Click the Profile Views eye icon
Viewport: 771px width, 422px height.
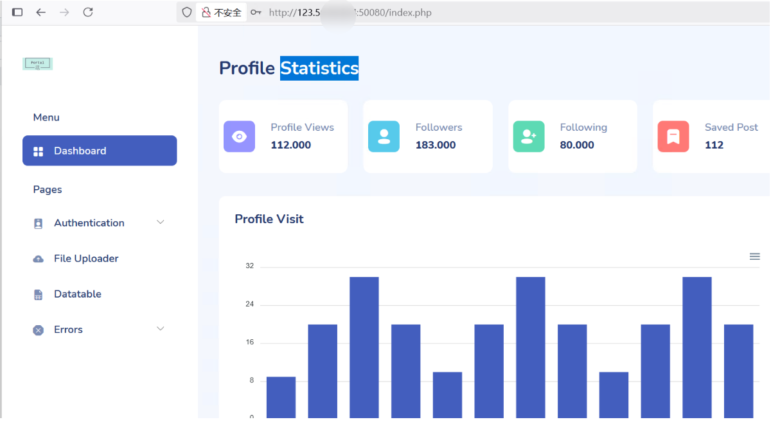click(x=239, y=137)
